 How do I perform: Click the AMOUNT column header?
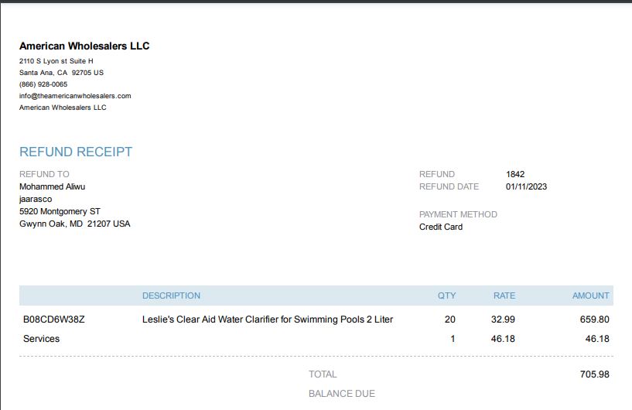point(591,296)
